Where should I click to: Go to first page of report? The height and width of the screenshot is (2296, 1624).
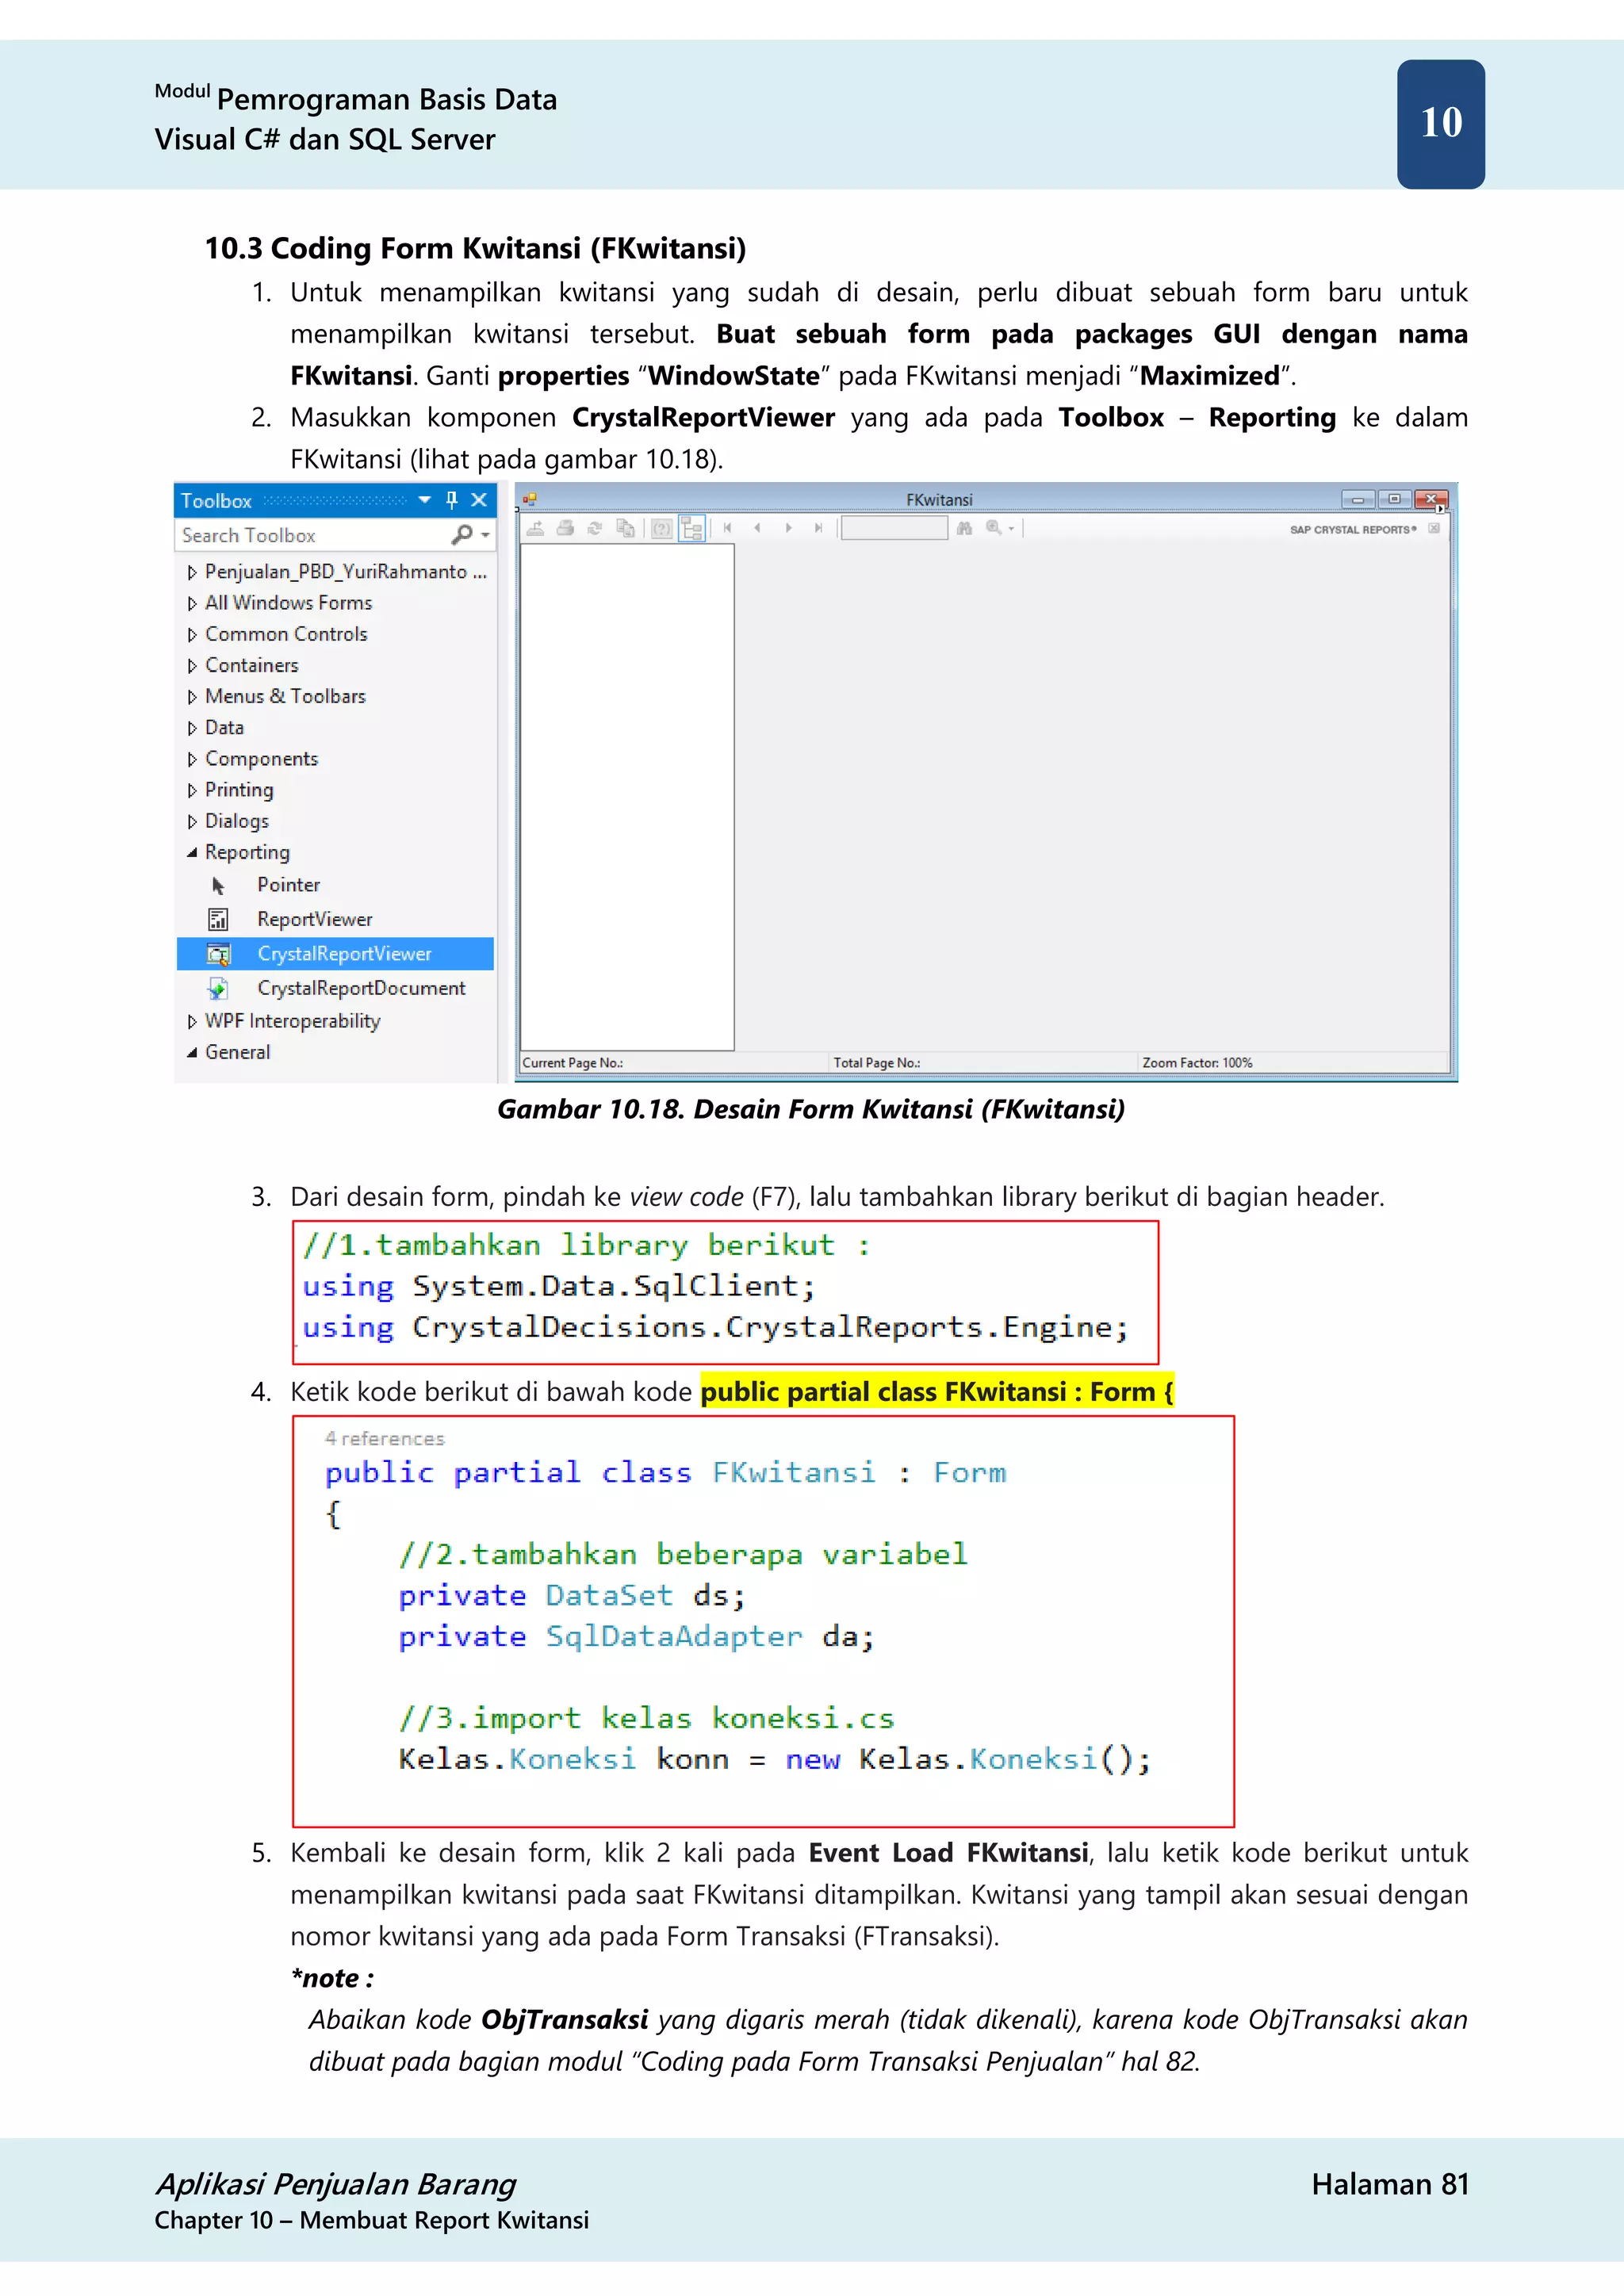[x=727, y=528]
